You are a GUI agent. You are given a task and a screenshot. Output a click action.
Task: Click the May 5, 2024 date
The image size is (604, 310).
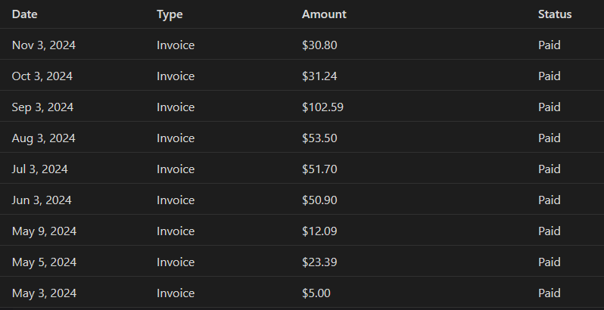[44, 262]
